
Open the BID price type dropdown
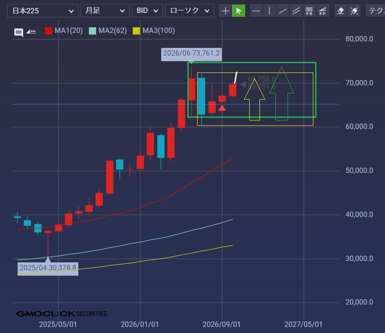(147, 11)
